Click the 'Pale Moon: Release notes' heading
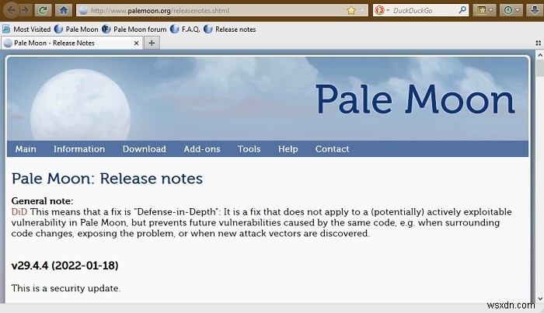The width and height of the screenshot is (544, 313). tap(107, 179)
